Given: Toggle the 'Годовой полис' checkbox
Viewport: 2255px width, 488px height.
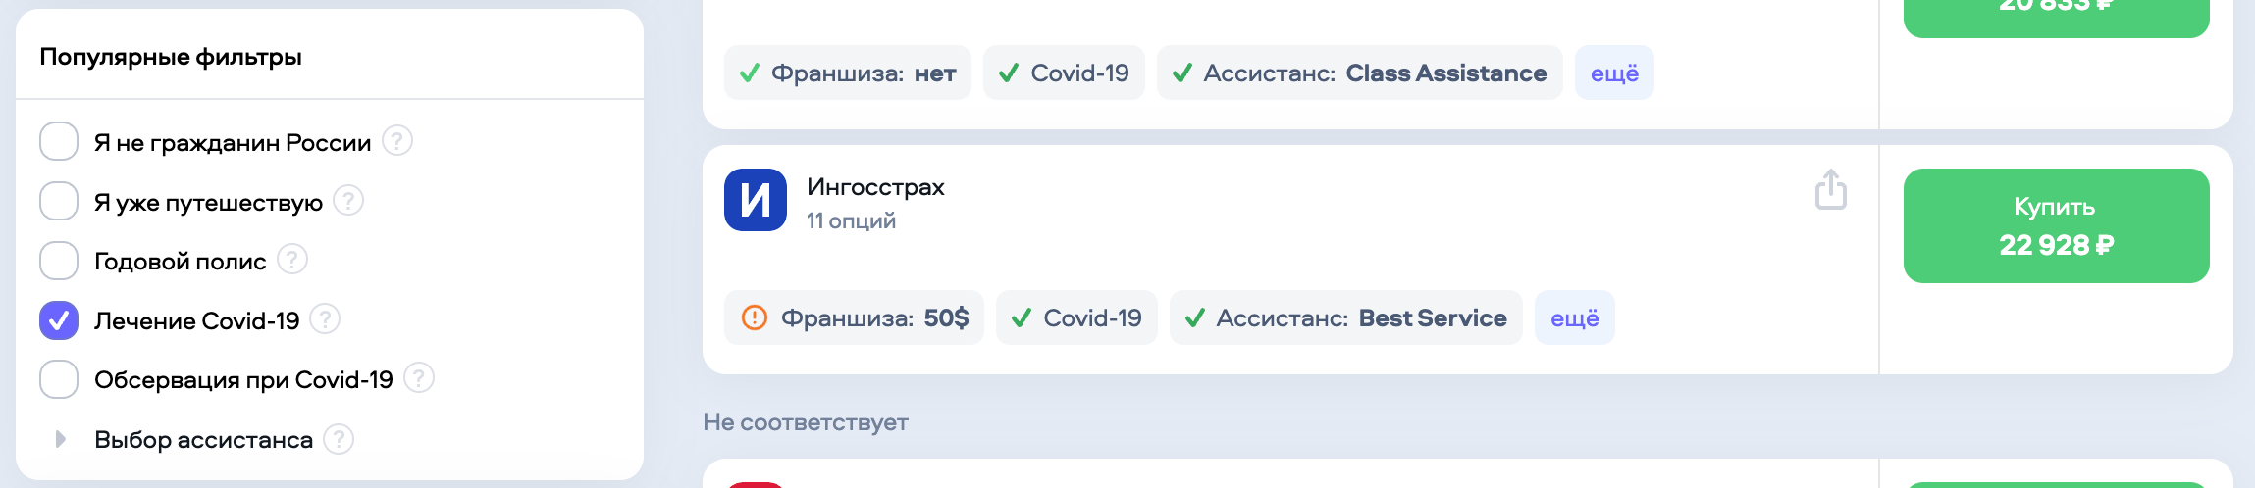Looking at the screenshot, I should coord(59,261).
